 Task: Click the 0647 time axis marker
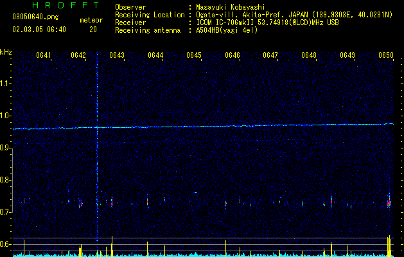click(270, 55)
